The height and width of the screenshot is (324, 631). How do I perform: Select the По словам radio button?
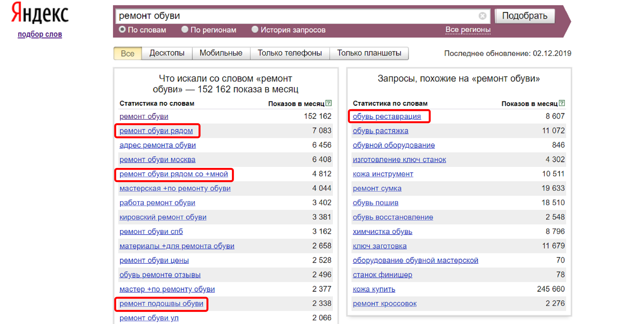122,29
